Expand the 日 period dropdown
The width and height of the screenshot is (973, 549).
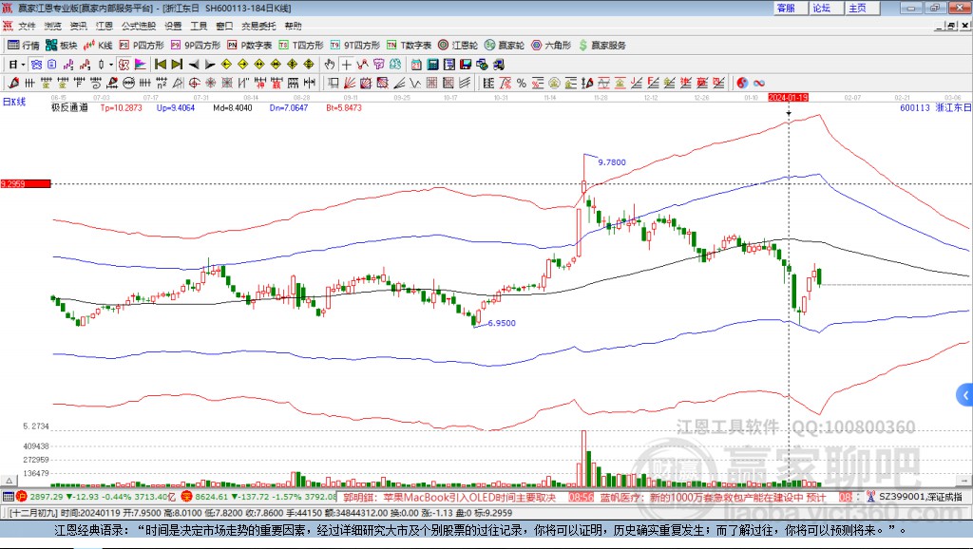tap(23, 65)
